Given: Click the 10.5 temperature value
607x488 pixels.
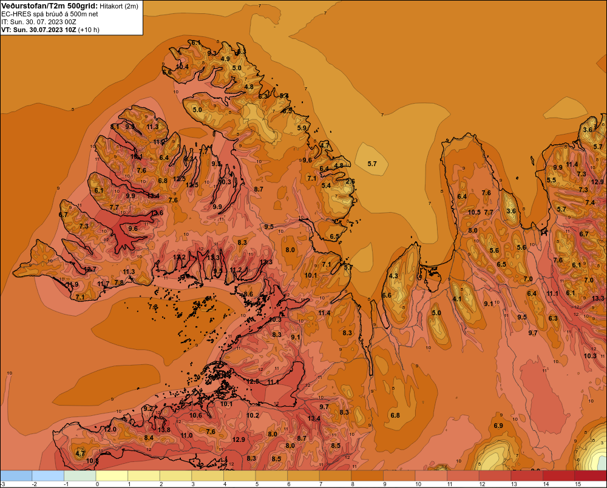Looking at the screenshot, I should [x=474, y=212].
